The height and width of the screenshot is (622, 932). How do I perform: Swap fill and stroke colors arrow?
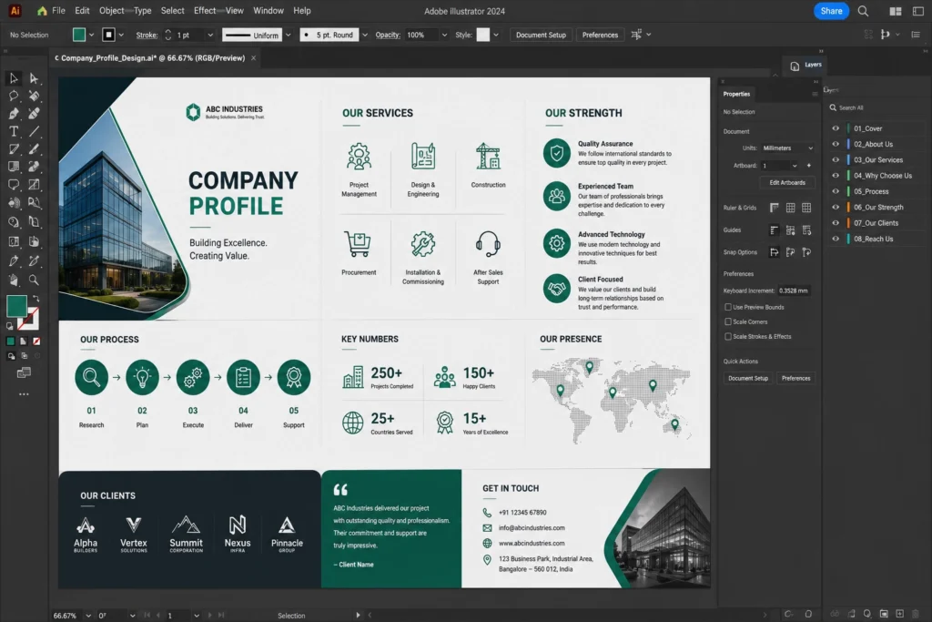tap(35, 299)
